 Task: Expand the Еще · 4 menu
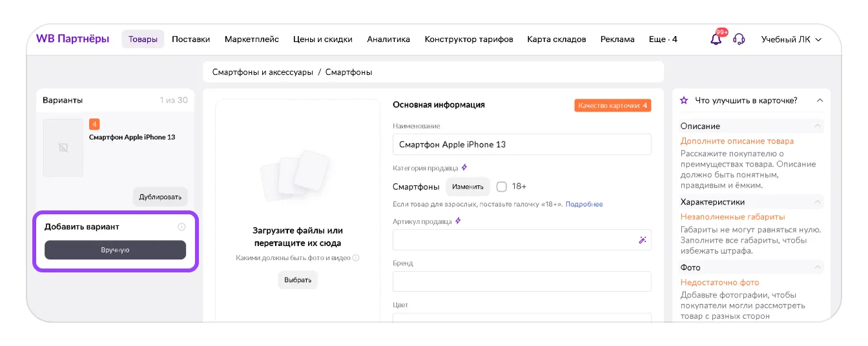[663, 39]
